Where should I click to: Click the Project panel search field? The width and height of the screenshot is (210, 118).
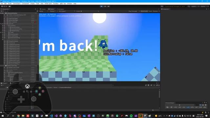129,85
